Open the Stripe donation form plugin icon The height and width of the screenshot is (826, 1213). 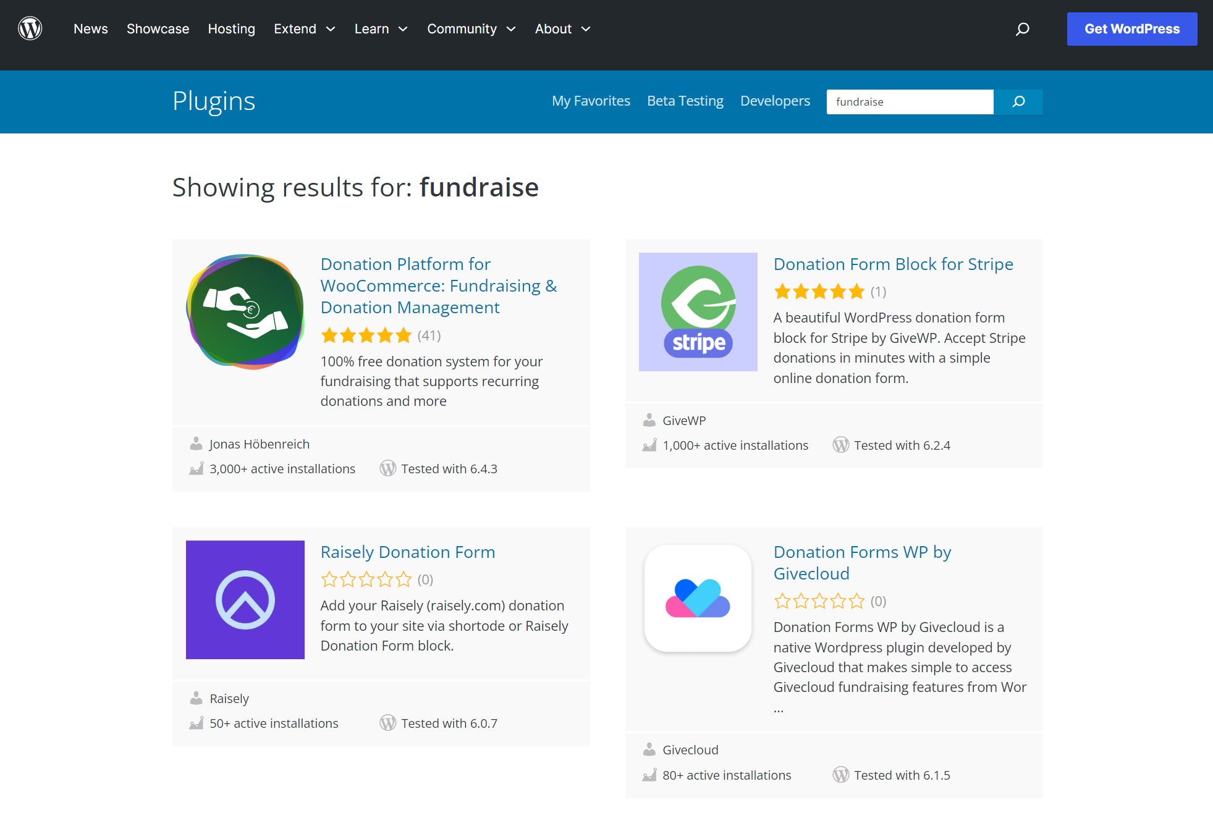pos(698,312)
